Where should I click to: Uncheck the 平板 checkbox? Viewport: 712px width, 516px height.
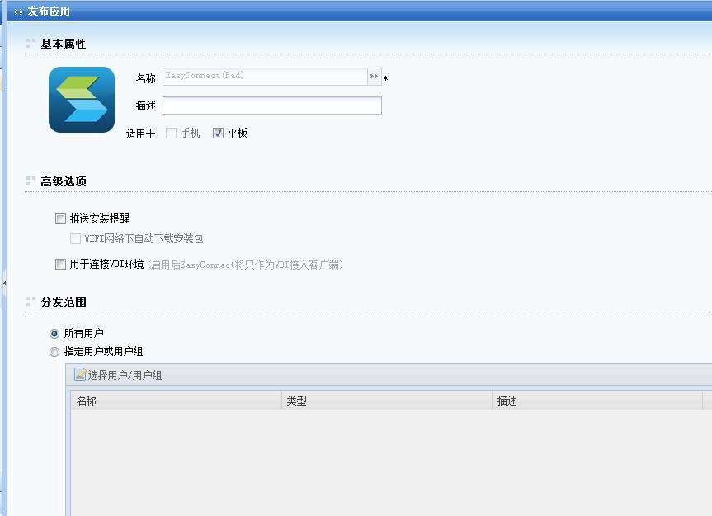(x=219, y=134)
